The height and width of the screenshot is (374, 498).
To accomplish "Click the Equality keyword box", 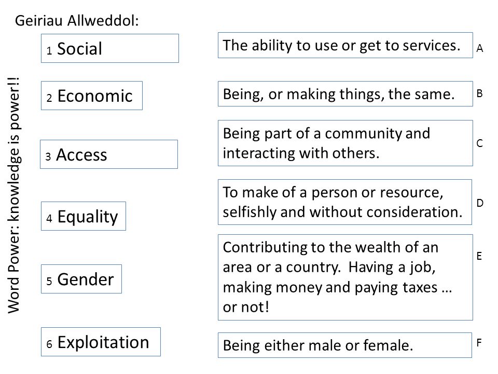I will [84, 216].
